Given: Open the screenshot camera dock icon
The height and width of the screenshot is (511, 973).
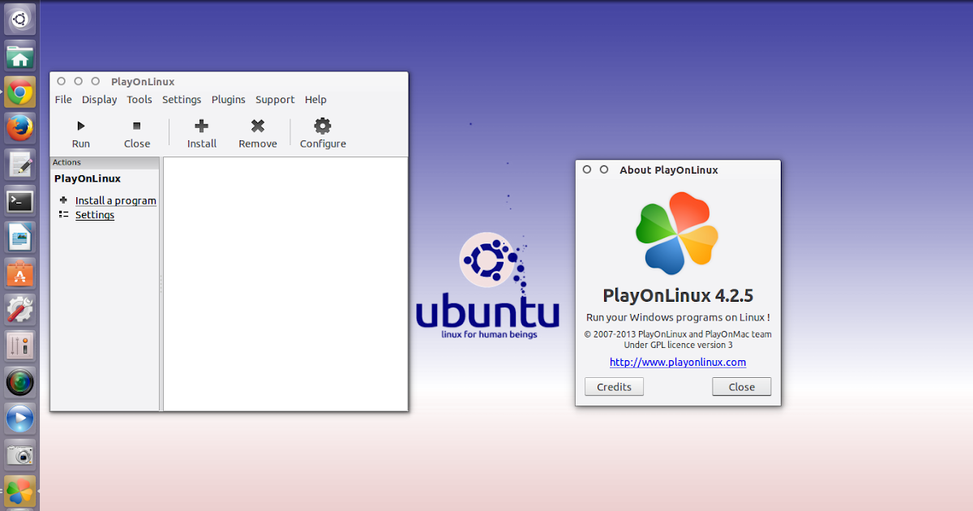Looking at the screenshot, I should 19,454.
